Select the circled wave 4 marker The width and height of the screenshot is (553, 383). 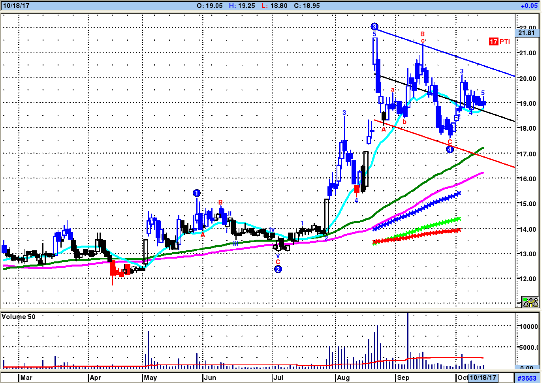450,149
